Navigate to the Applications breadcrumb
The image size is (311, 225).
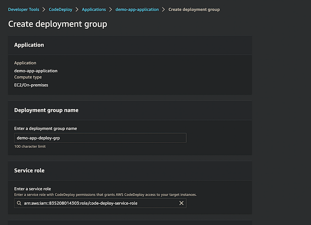coord(94,9)
